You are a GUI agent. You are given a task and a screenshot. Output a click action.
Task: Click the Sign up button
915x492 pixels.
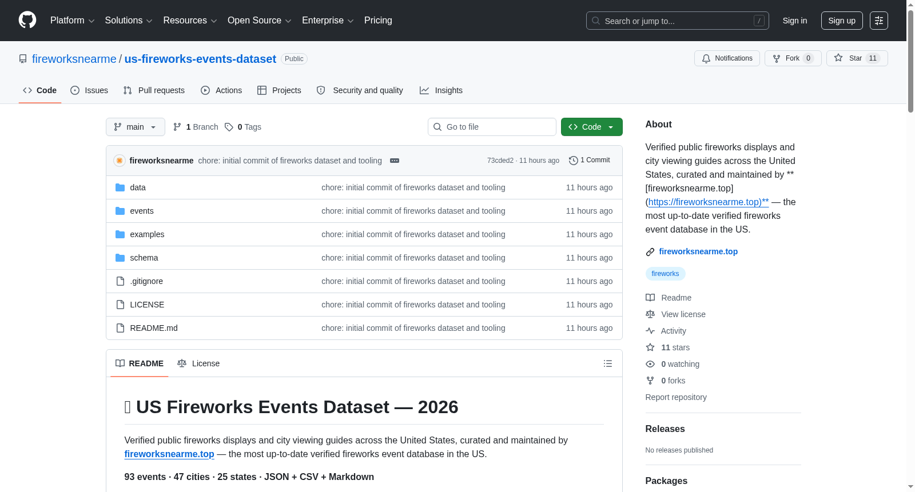[842, 21]
